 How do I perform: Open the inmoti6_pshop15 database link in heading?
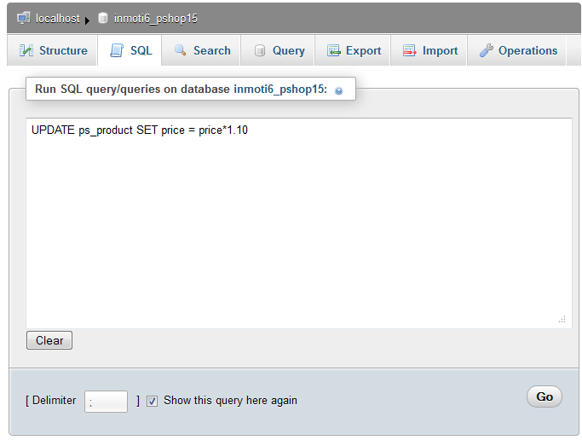[x=279, y=89]
